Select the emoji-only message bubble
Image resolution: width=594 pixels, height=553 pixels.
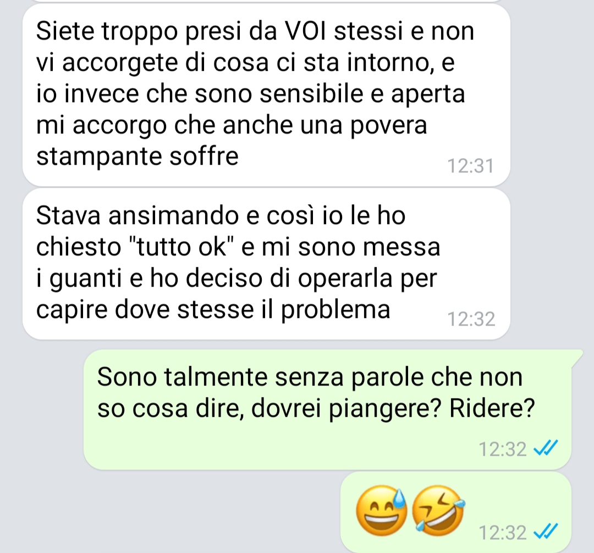click(456, 512)
